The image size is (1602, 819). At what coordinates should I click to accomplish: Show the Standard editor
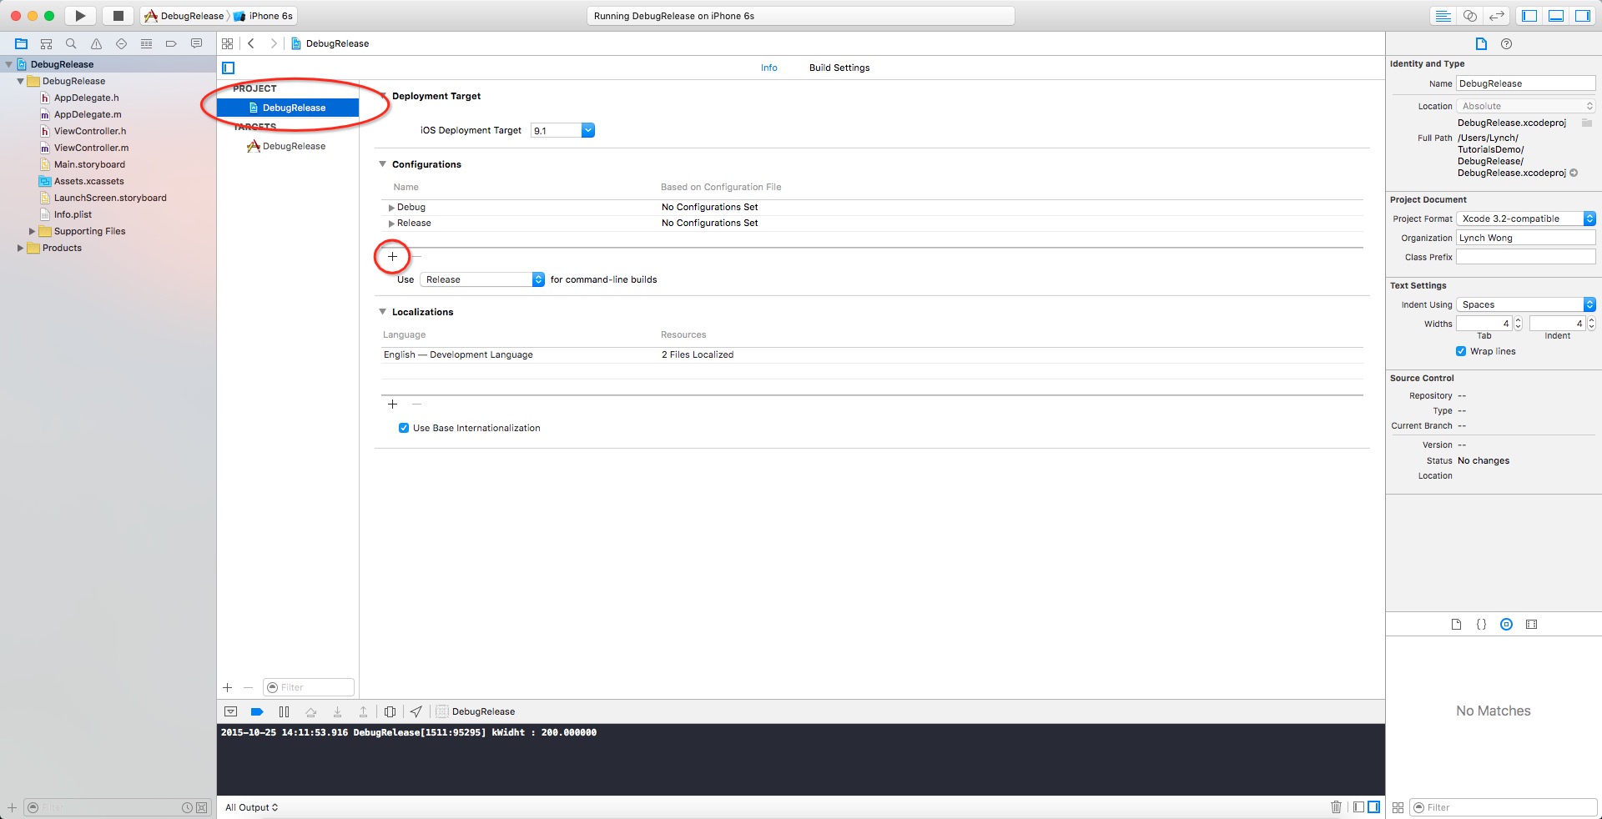coord(1443,16)
